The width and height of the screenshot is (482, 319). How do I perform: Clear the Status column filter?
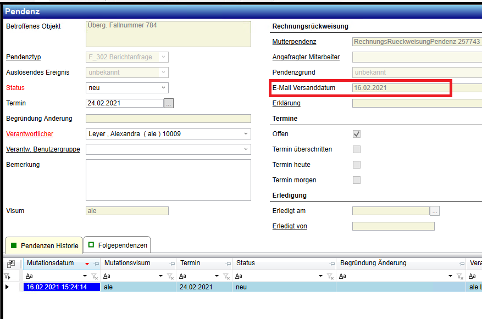click(330, 276)
